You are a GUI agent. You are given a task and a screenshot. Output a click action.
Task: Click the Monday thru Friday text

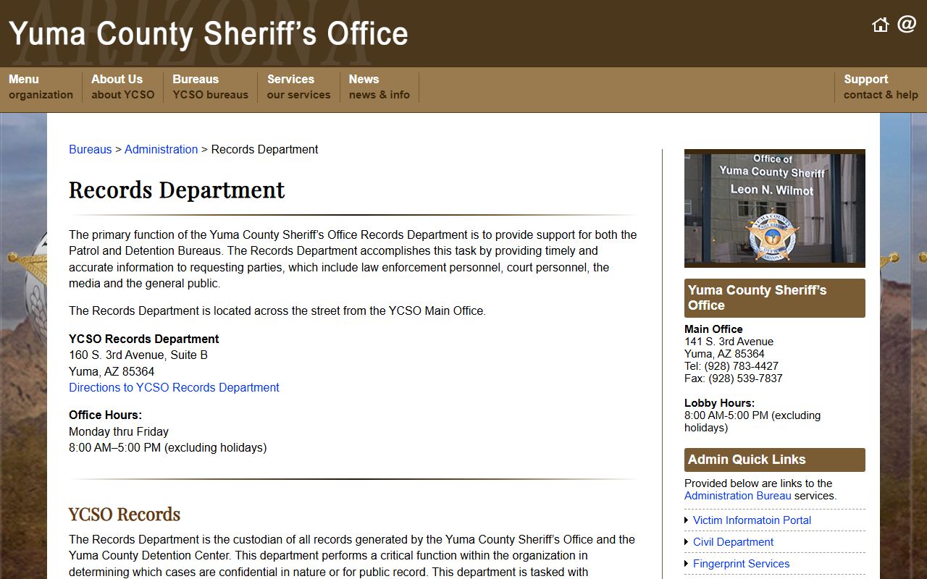point(119,431)
